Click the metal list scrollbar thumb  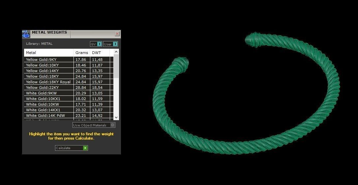tap(116, 66)
